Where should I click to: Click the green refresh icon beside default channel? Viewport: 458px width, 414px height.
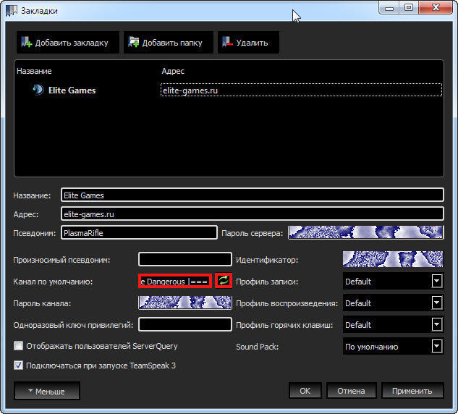coord(224,281)
